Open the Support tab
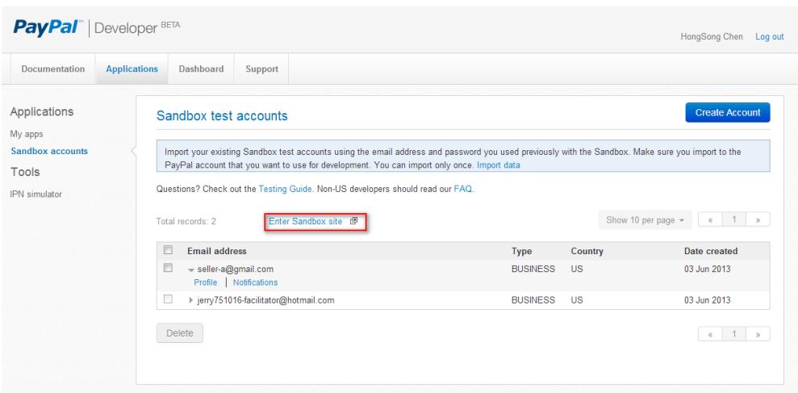Screen dimensions: 798x393 (261, 69)
